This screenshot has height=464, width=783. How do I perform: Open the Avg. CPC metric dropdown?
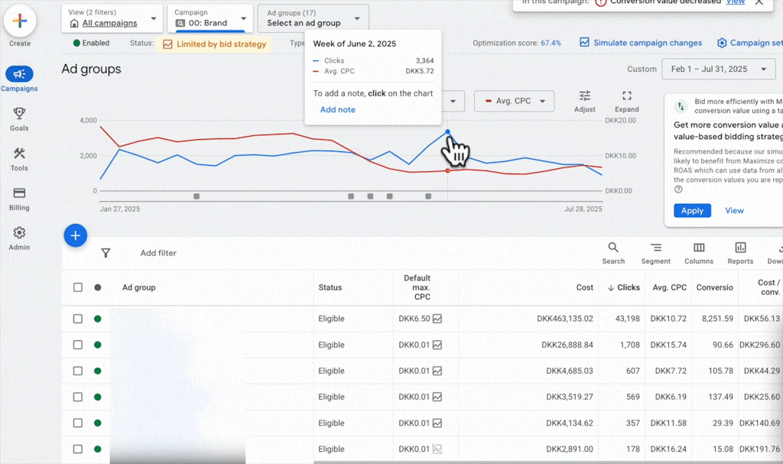(514, 101)
